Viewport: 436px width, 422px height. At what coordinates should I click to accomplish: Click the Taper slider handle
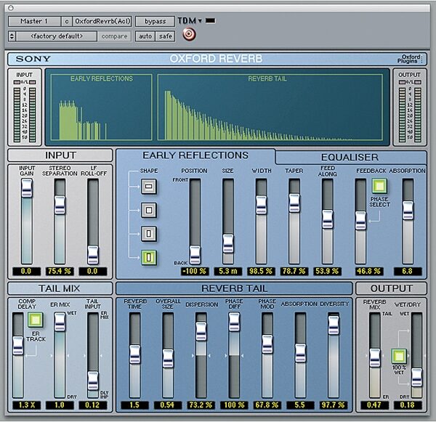click(294, 203)
